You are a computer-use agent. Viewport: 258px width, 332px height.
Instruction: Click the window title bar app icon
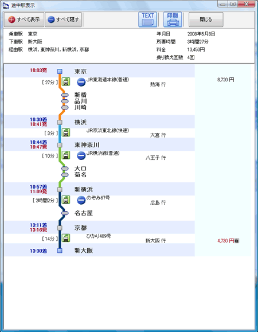(6, 5)
